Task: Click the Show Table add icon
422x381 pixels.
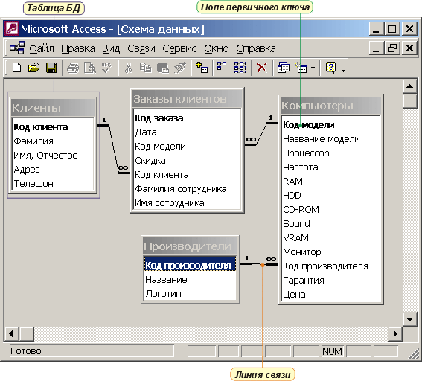Action: pyautogui.click(x=202, y=67)
